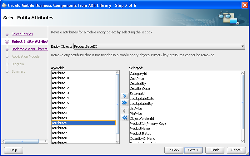Select highlighted Attribute5 row
This screenshot has height=156, width=250.
(83, 123)
